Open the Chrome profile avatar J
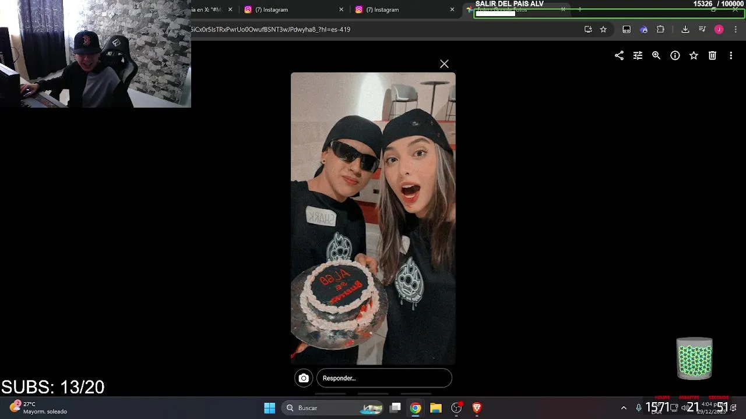Screen dimensions: 746x419 tap(719, 29)
